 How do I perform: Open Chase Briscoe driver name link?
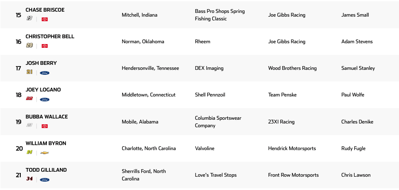click(x=45, y=10)
